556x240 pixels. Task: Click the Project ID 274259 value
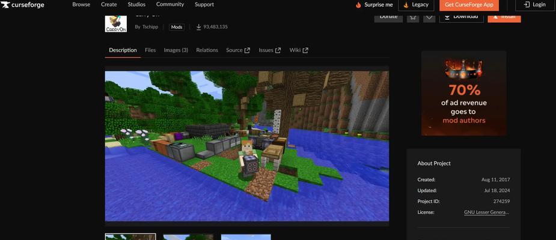click(x=501, y=202)
